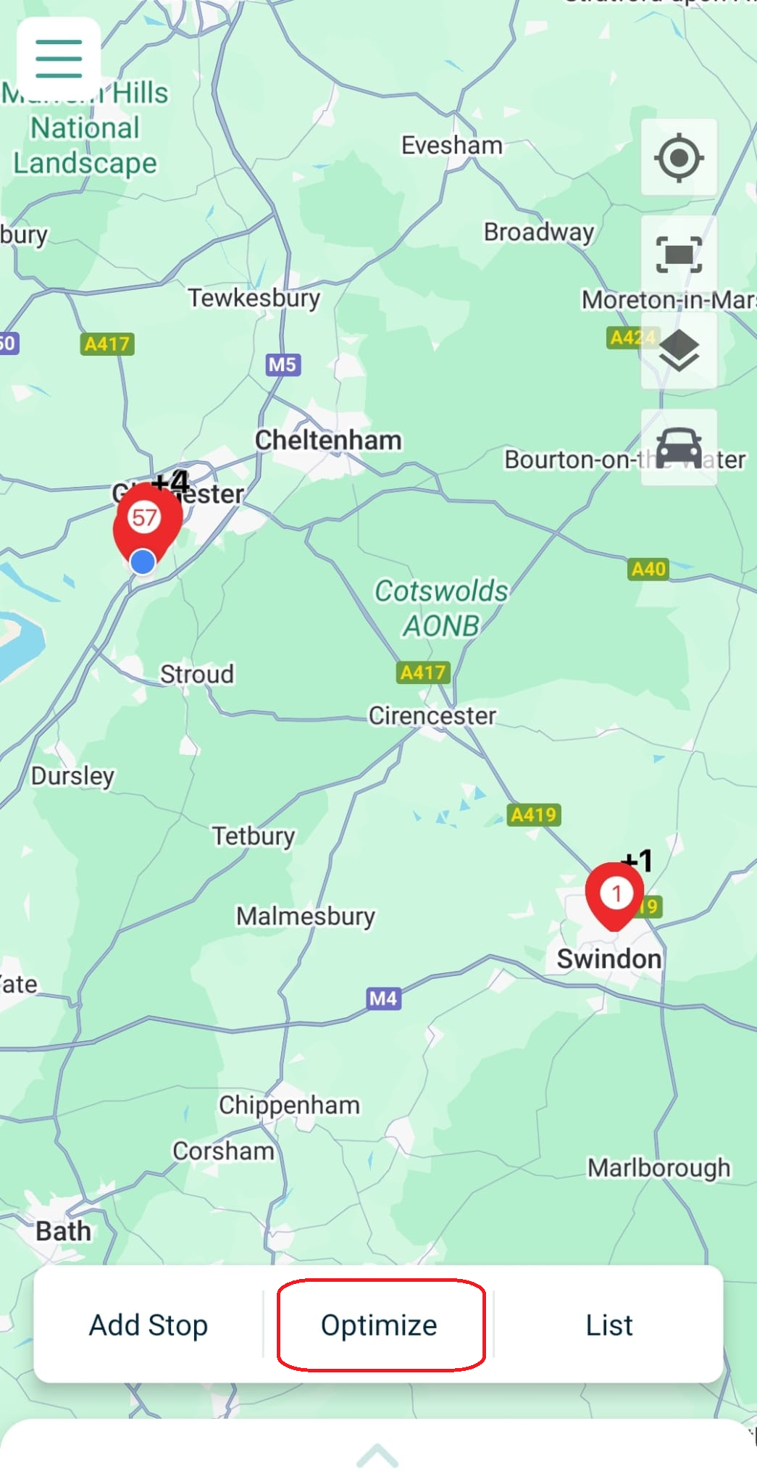Open the map layers selector
This screenshot has width=757, height=1484.
(679, 351)
